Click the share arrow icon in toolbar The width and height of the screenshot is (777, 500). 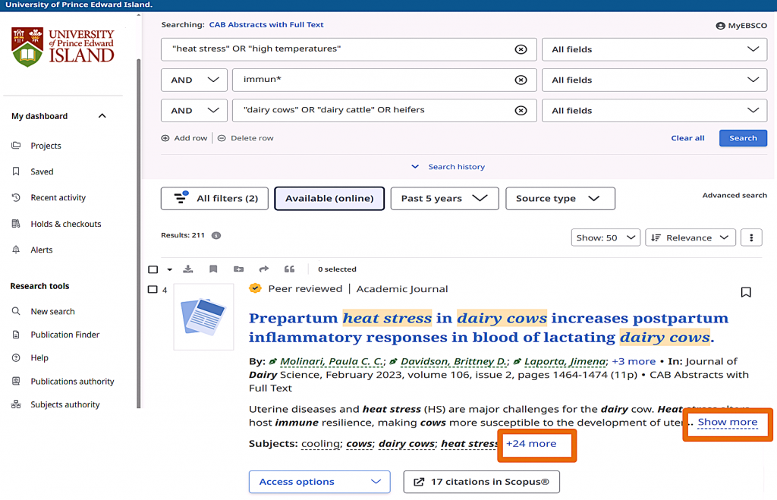(264, 269)
